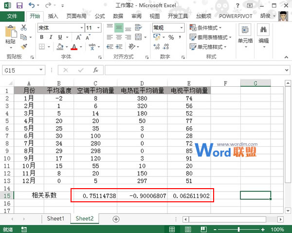Viewport: 292px width, 233px height.
Task: Select bottom vertical alignment
Action: pyautogui.click(x=128, y=28)
